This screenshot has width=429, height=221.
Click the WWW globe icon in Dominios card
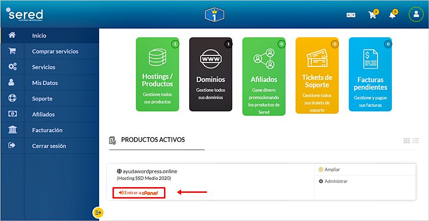pyautogui.click(x=211, y=59)
